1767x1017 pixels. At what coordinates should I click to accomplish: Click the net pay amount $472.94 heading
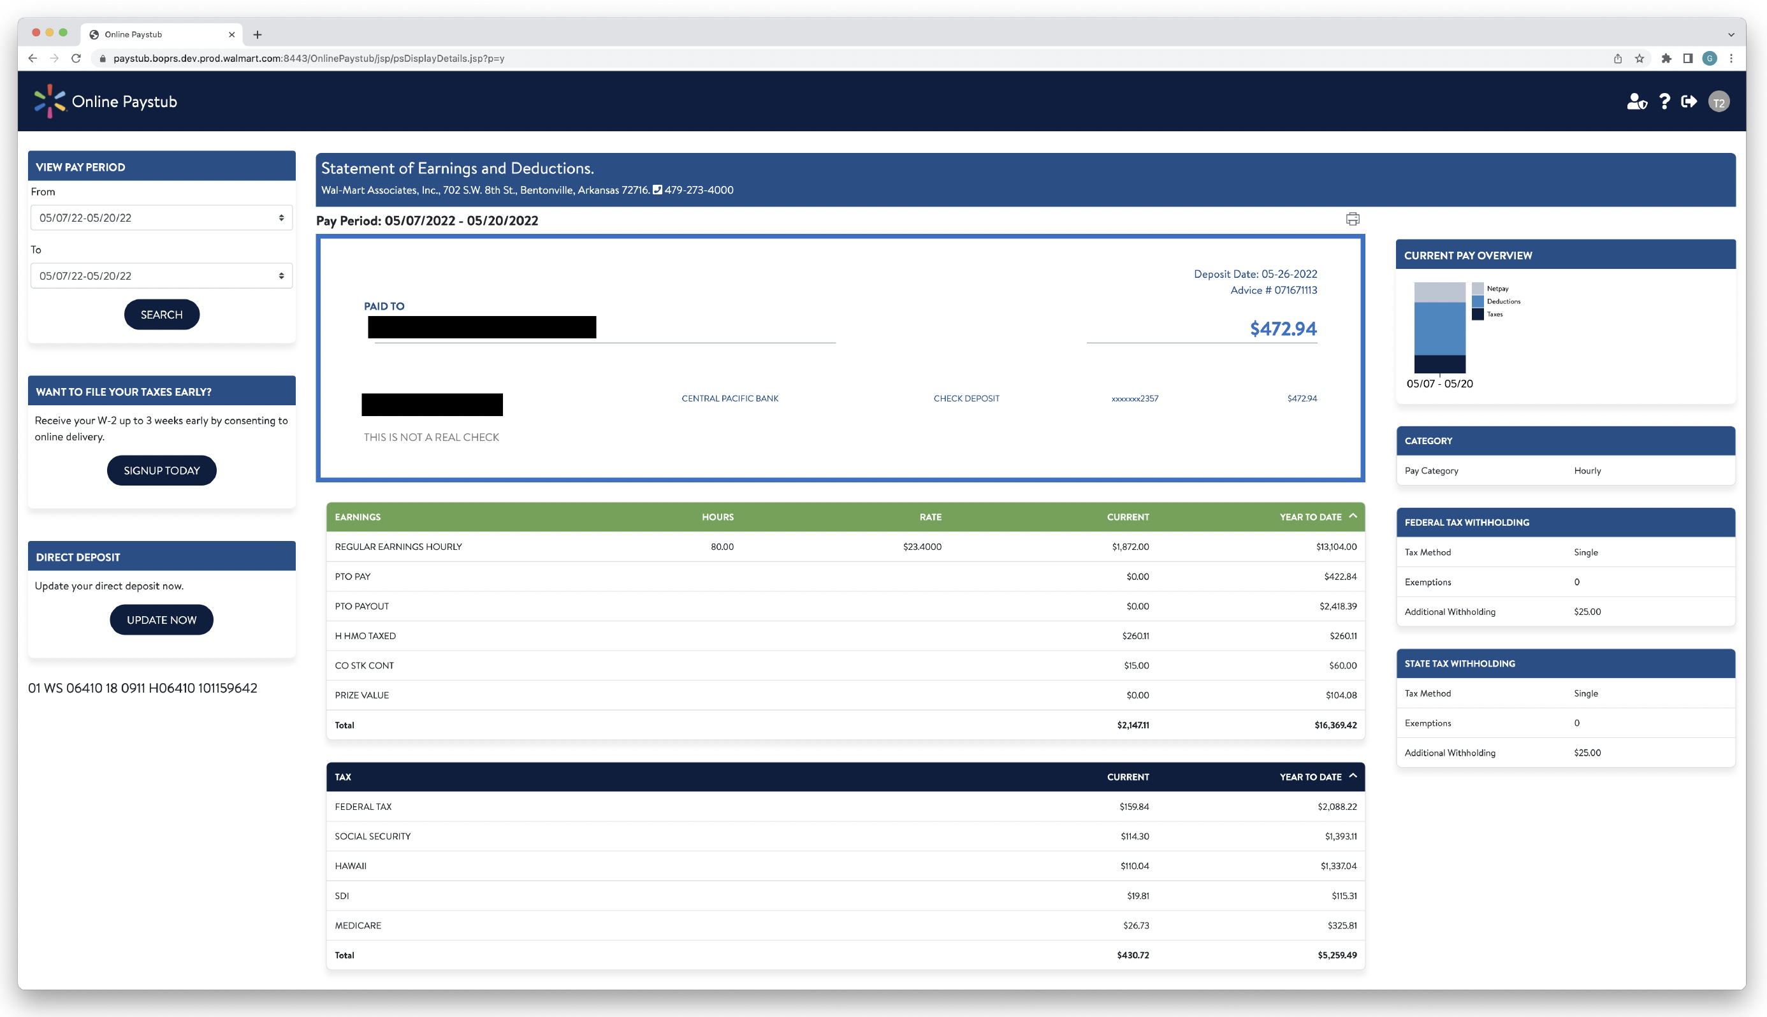1283,328
